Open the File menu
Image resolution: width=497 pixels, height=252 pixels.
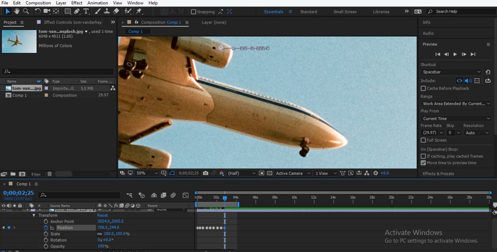5,3
